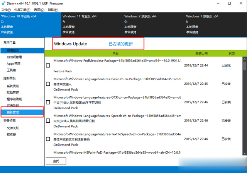Select Windows 11 专业版 x64 system tile

[92, 25]
